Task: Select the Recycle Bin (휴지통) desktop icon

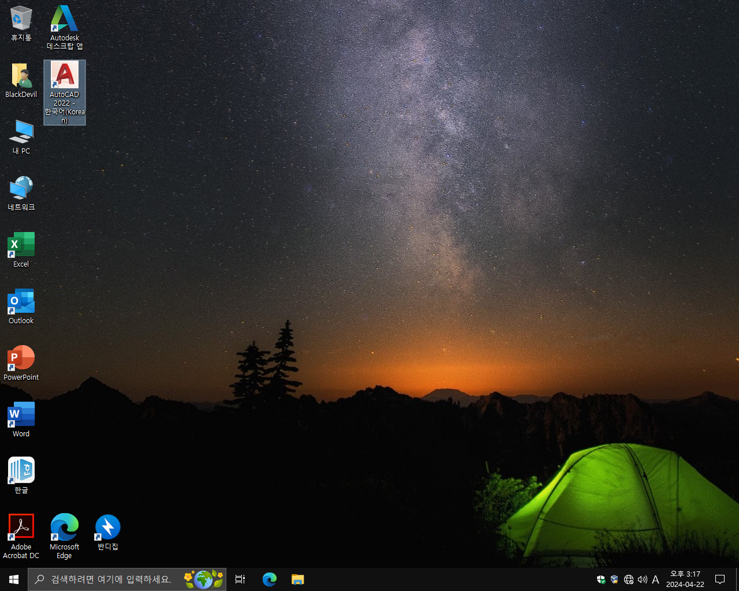Action: click(x=21, y=24)
